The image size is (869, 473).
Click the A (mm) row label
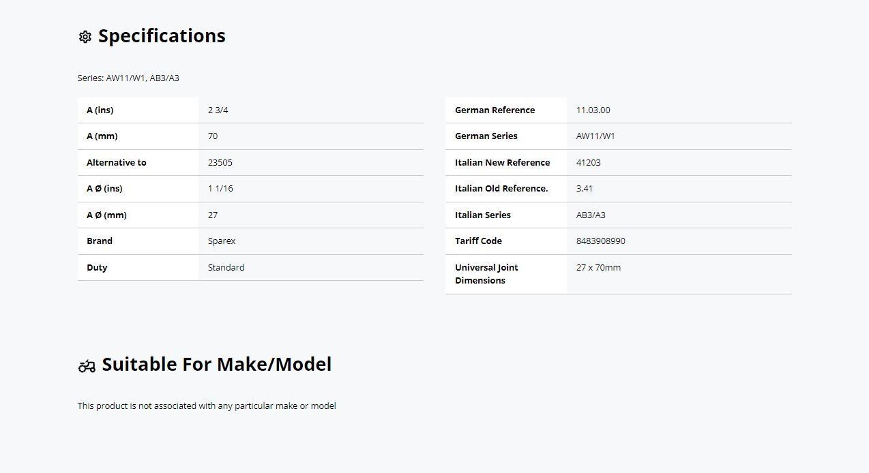[x=102, y=136]
